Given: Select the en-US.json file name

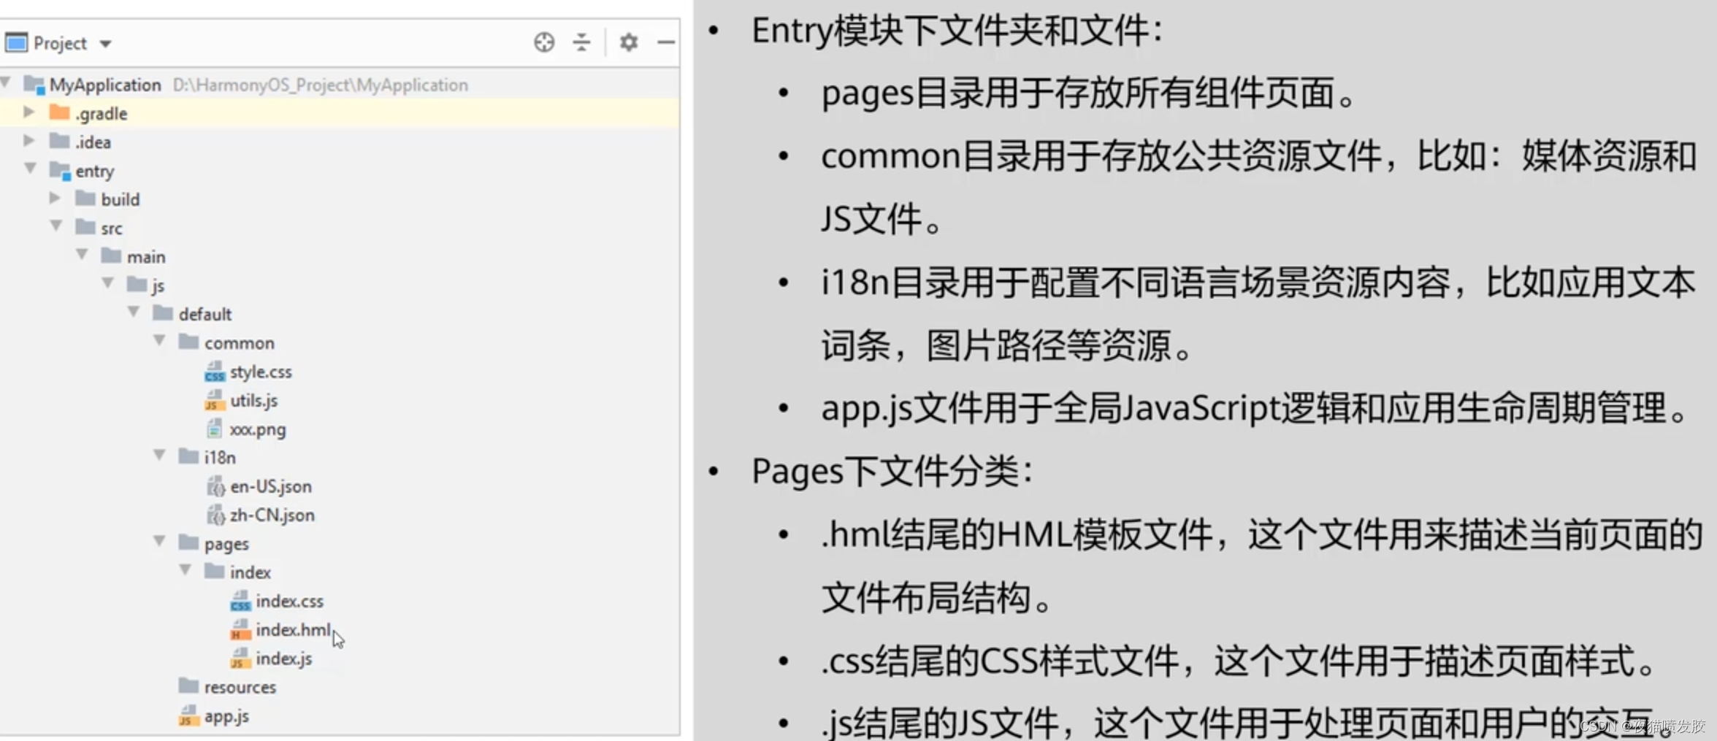Looking at the screenshot, I should click(271, 487).
